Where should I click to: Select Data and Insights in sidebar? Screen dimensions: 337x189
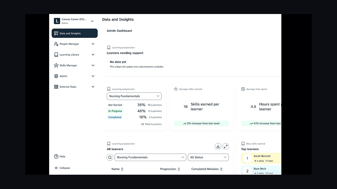[75, 33]
